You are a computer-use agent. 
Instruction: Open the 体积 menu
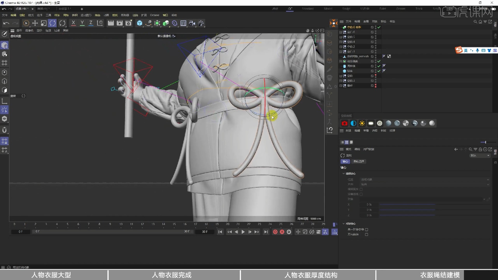pyautogui.click(x=75, y=15)
